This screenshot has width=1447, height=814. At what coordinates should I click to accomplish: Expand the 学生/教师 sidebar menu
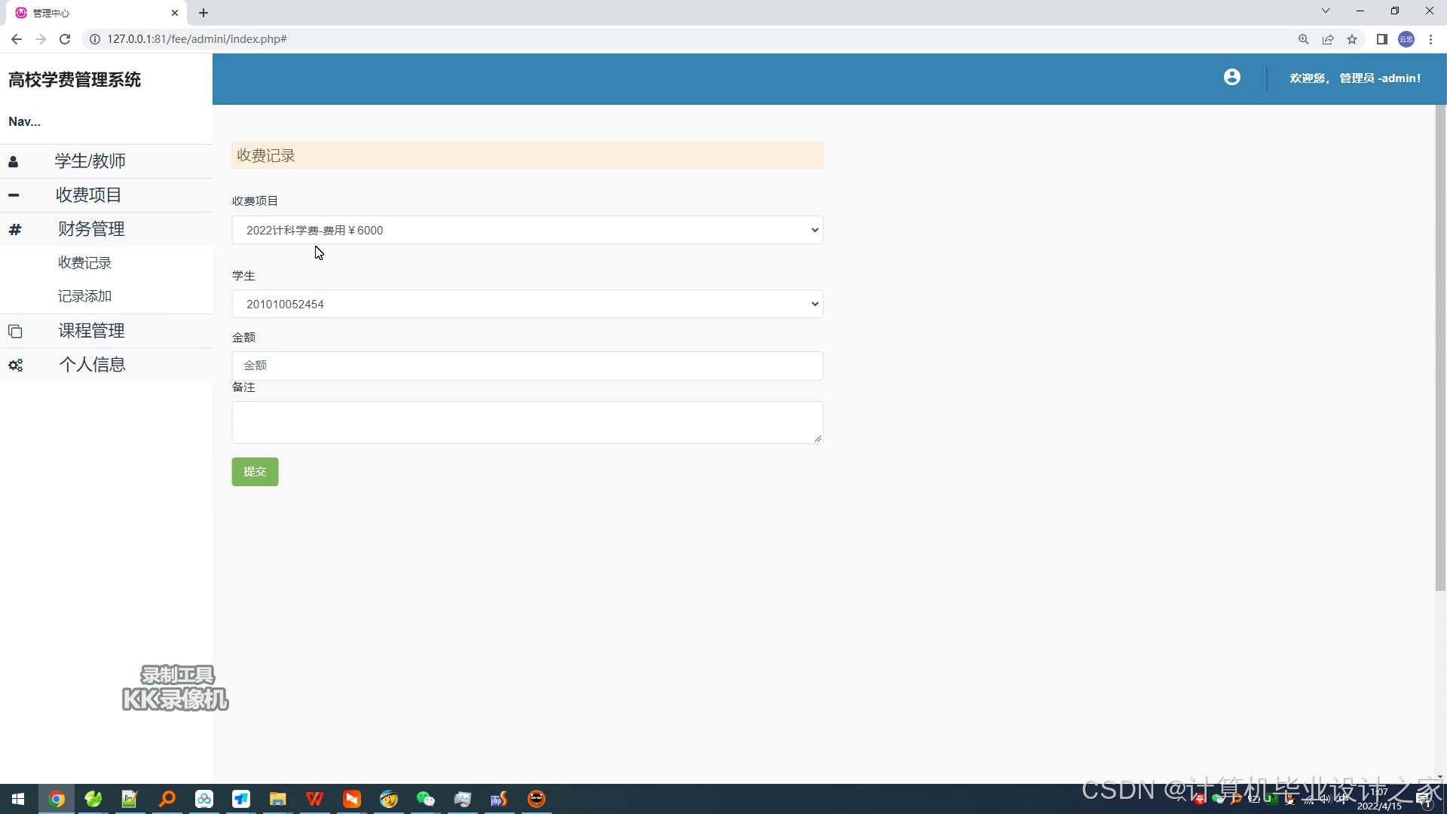(90, 161)
